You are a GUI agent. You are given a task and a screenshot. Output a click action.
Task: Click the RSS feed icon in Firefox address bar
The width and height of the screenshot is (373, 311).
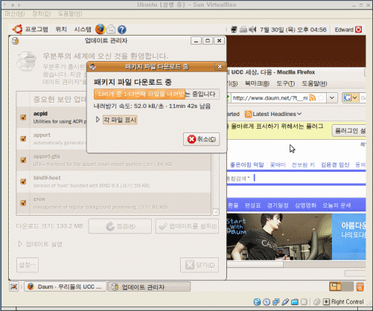312,97
